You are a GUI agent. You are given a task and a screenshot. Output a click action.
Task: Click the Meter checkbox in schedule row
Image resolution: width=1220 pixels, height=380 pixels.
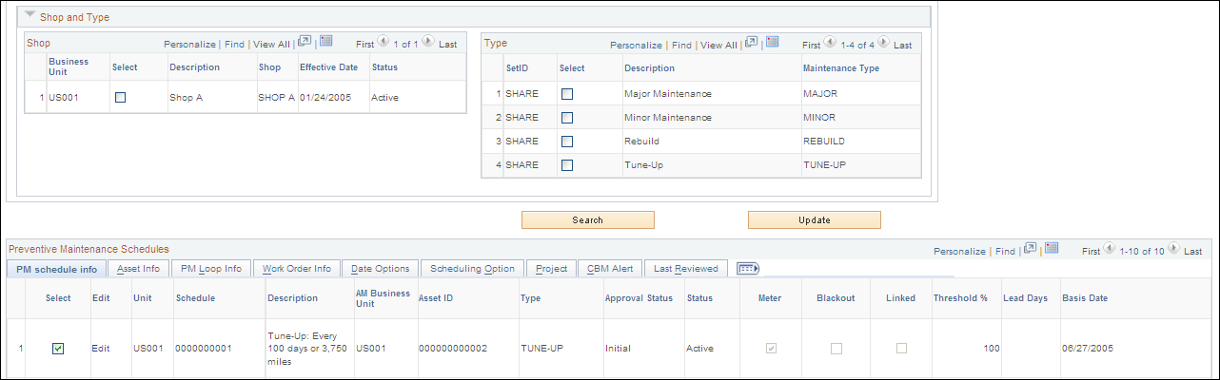pyautogui.click(x=772, y=349)
